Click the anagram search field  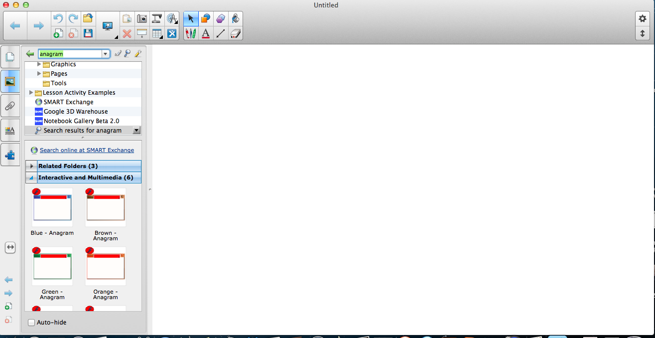70,54
